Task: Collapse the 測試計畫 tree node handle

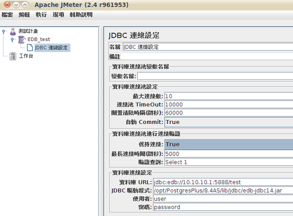Action: coord(3,32)
